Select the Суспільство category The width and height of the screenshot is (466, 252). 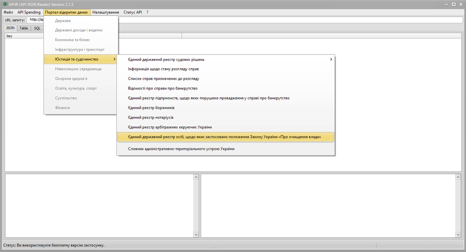pos(81,98)
